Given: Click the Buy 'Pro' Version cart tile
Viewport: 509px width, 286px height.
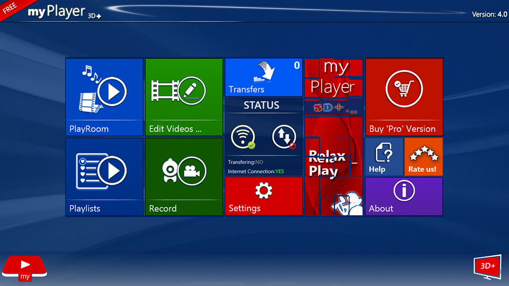Looking at the screenshot, I should pos(404,97).
